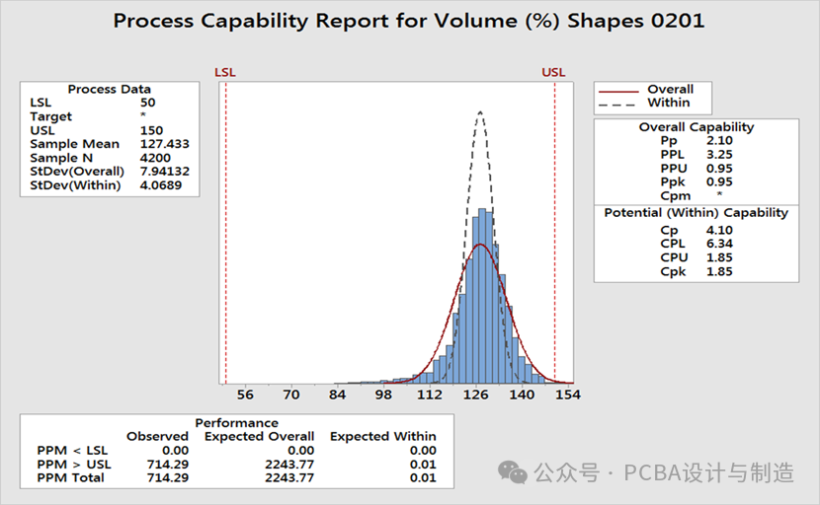Viewport: 820px width, 505px height.
Task: Click the Cpk label
Action: [673, 271]
